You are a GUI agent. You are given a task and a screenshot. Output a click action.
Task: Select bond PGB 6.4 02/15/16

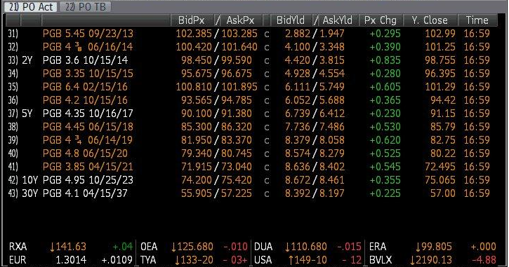(85, 86)
